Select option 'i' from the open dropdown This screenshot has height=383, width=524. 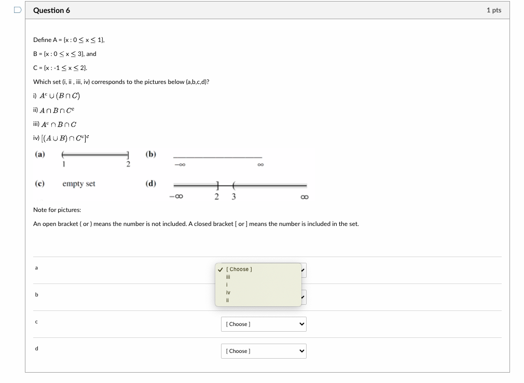click(x=228, y=285)
